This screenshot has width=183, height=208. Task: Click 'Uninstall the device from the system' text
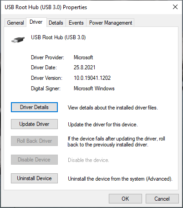pyautogui.click(x=120, y=179)
